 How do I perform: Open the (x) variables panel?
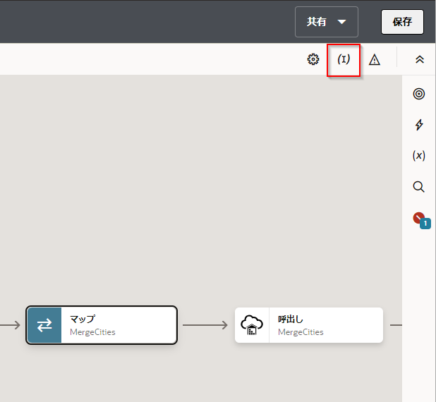pyautogui.click(x=419, y=156)
